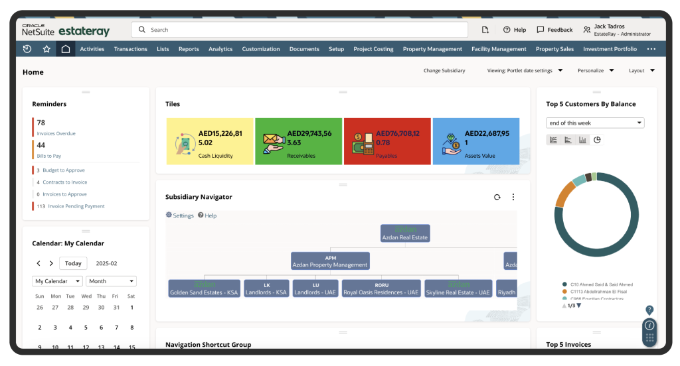Open the Property Management menu
Viewport: 680px width, 366px height.
coord(432,49)
